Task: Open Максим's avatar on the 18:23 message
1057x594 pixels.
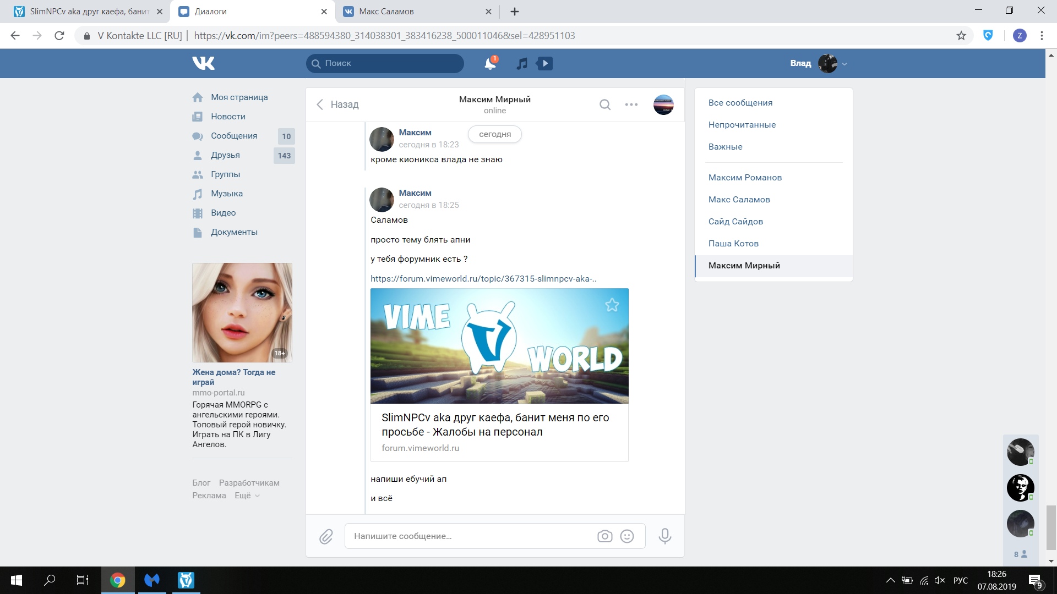Action: click(382, 139)
